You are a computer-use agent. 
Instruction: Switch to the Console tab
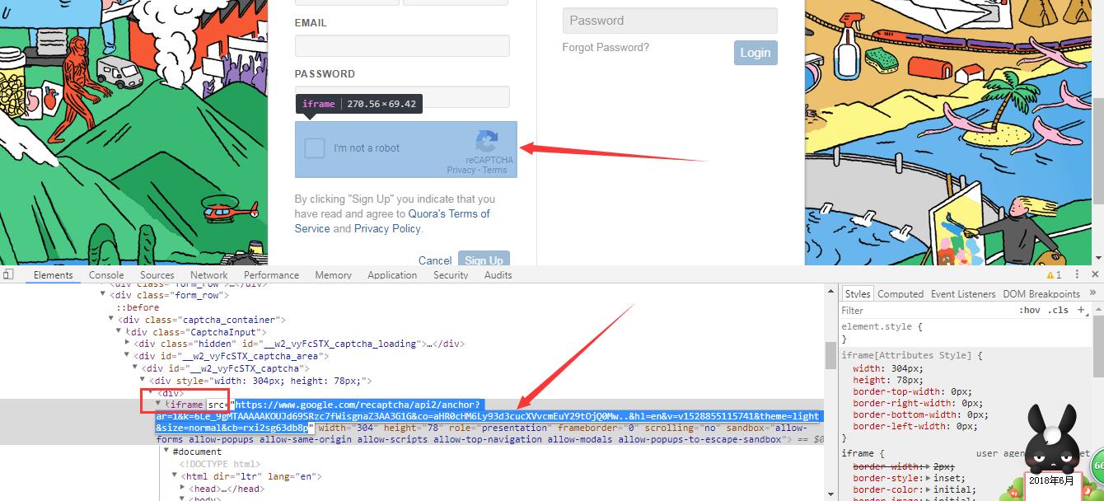[x=106, y=275]
